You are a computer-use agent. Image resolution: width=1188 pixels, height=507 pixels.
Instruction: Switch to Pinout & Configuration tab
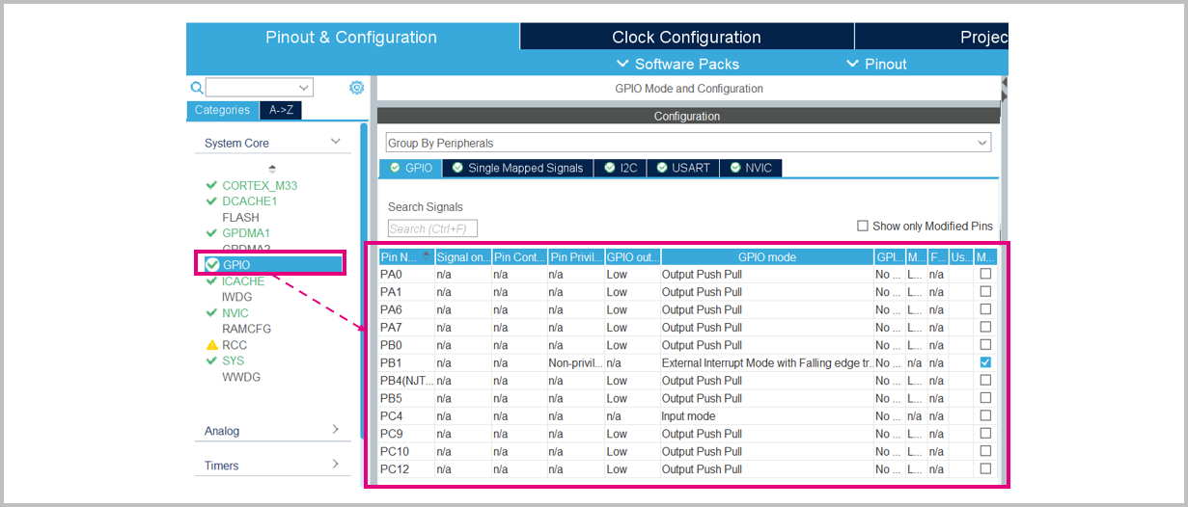coord(351,38)
